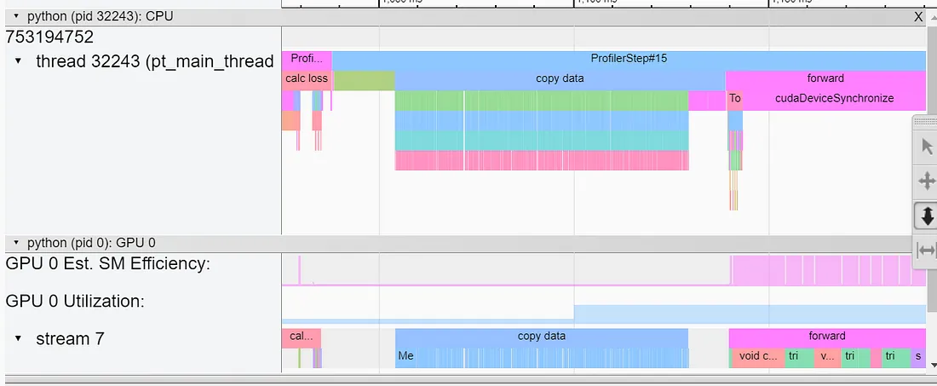Viewport: 937px width, 386px height.
Task: Collapse the python (pid 0): GPU 0 section
Action: click(15, 243)
